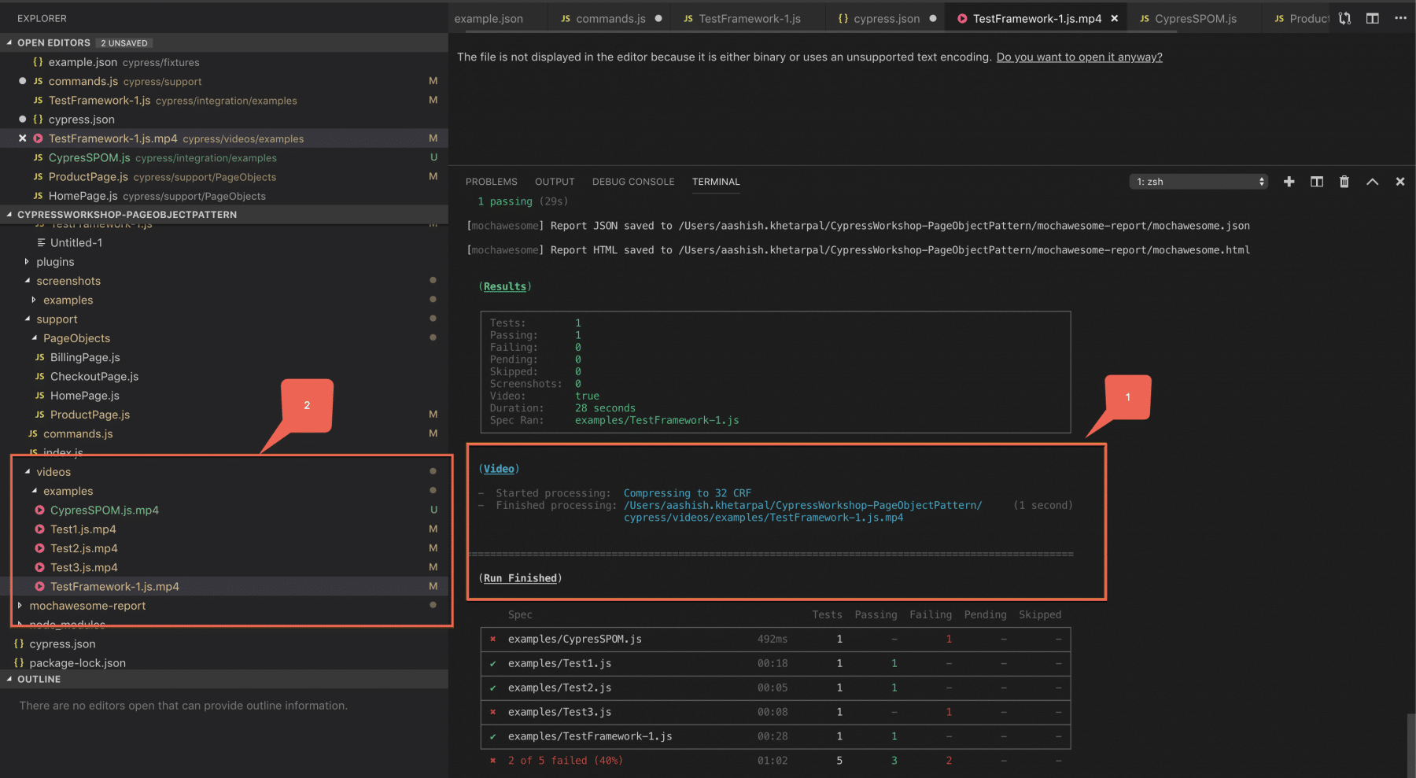Click the unsaved dot on commands.js tab
Viewport: 1416px width, 778px height.
click(x=658, y=19)
